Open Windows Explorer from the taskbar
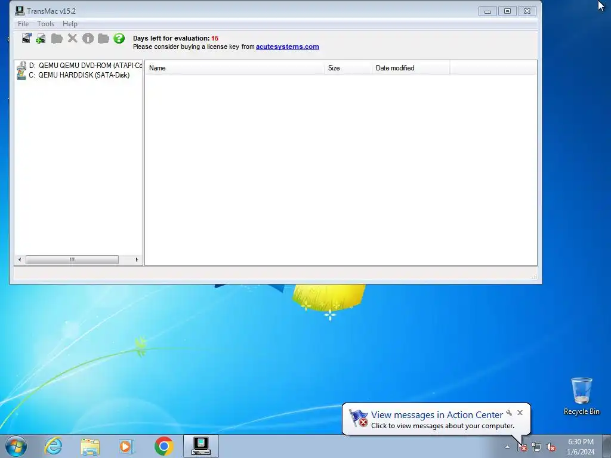Image resolution: width=611 pixels, height=458 pixels. (x=90, y=446)
